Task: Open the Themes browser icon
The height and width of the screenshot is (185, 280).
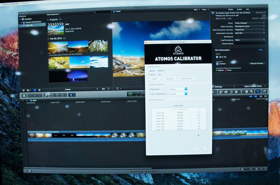Action: click(252, 92)
